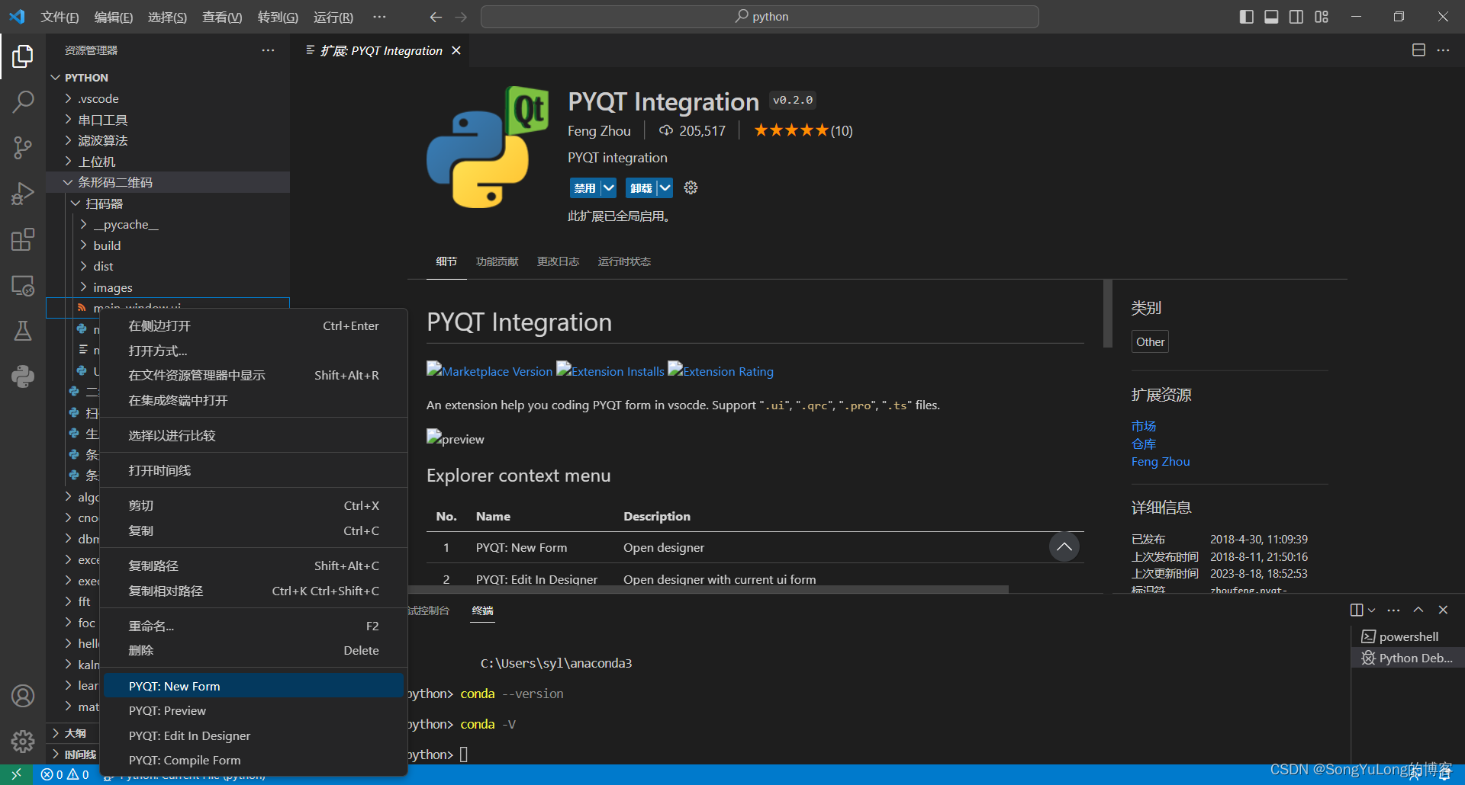Click the python command center search box

pyautogui.click(x=760, y=17)
